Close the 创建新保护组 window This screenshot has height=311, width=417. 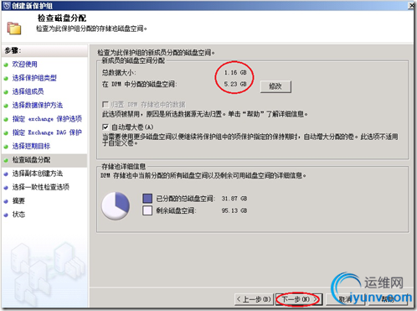pyautogui.click(x=411, y=5)
